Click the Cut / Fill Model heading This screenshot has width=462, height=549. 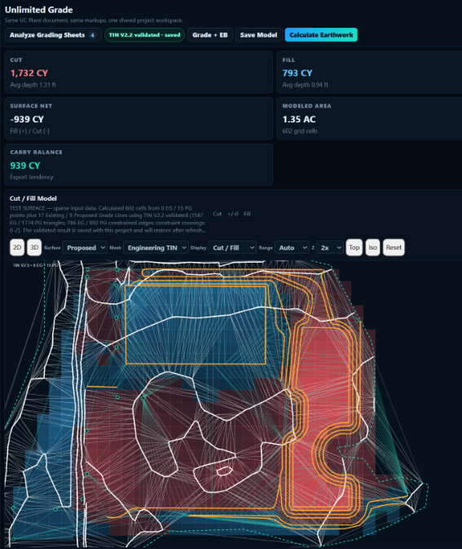click(33, 198)
